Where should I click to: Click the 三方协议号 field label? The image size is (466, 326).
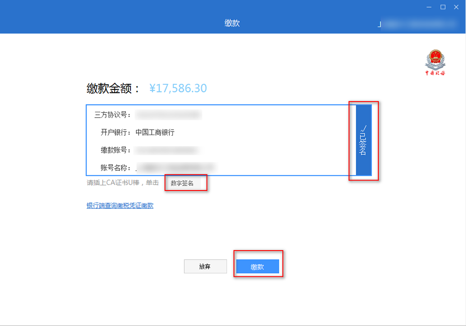(113, 115)
